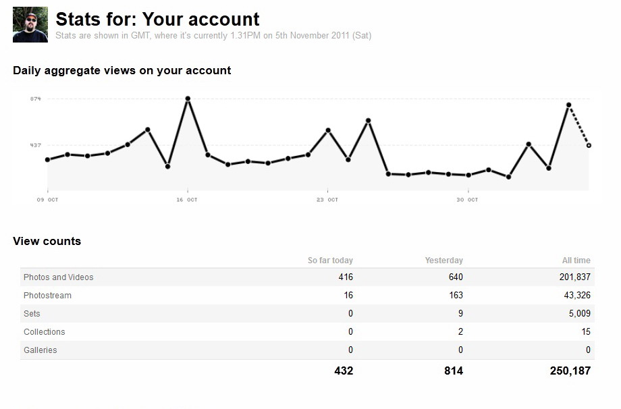Click the "View counts" heading
Screen dimensions: 621x409
pyautogui.click(x=47, y=241)
